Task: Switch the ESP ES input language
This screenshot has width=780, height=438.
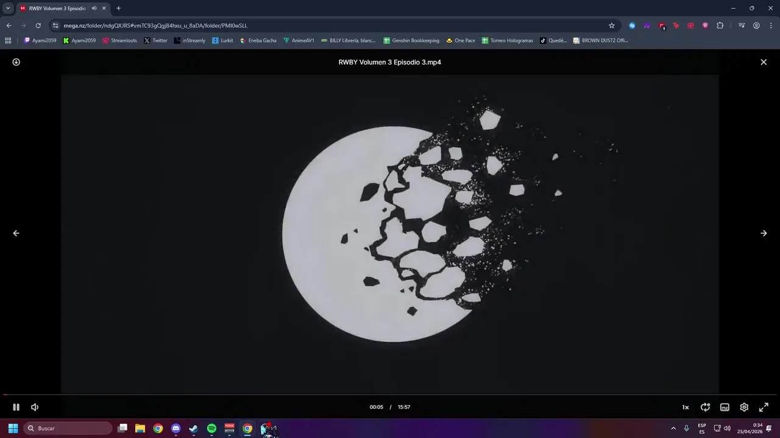Action: tap(702, 428)
